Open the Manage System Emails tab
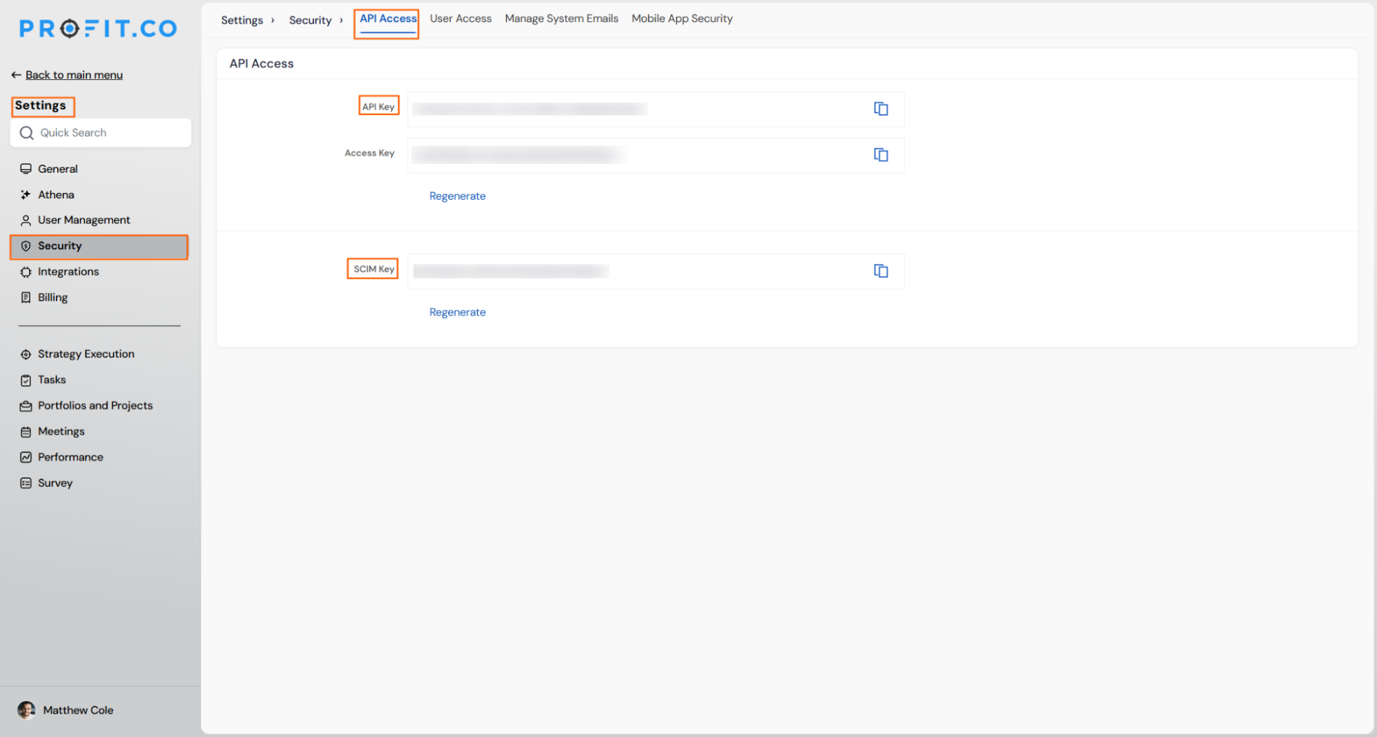Screen dimensions: 1377x737 [x=561, y=19]
